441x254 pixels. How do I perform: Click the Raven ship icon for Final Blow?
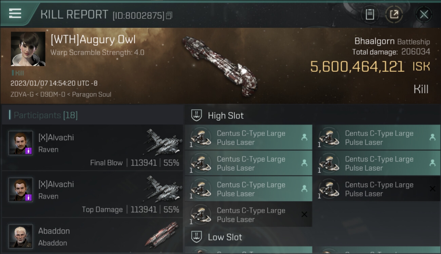[164, 142]
